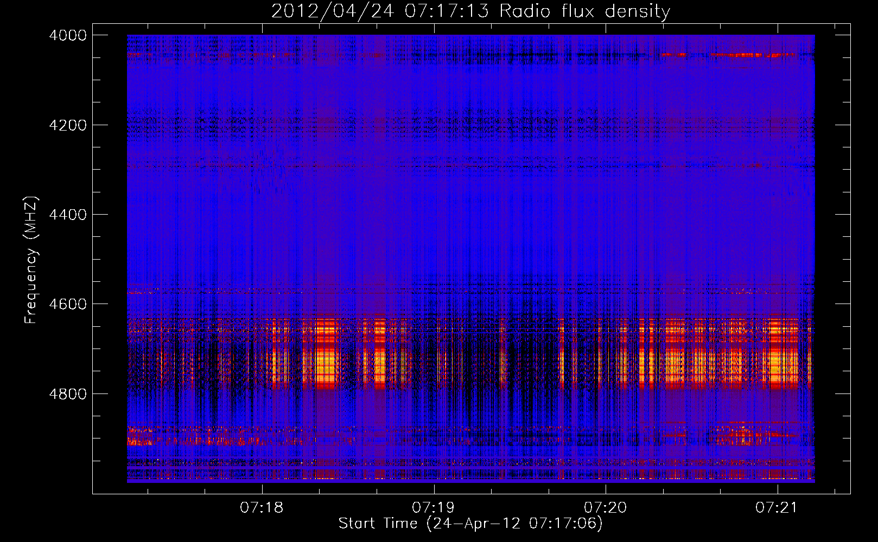
Task: Click the 07:18 time tick label
Action: (262, 507)
